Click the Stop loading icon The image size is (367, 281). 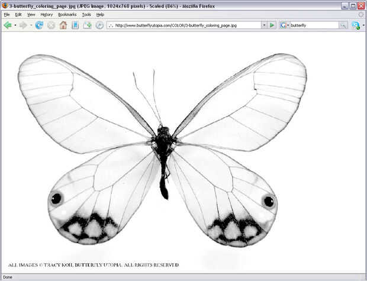coord(51,25)
